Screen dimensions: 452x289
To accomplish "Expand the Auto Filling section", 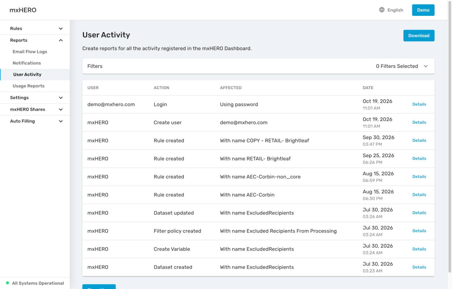I will (35, 121).
